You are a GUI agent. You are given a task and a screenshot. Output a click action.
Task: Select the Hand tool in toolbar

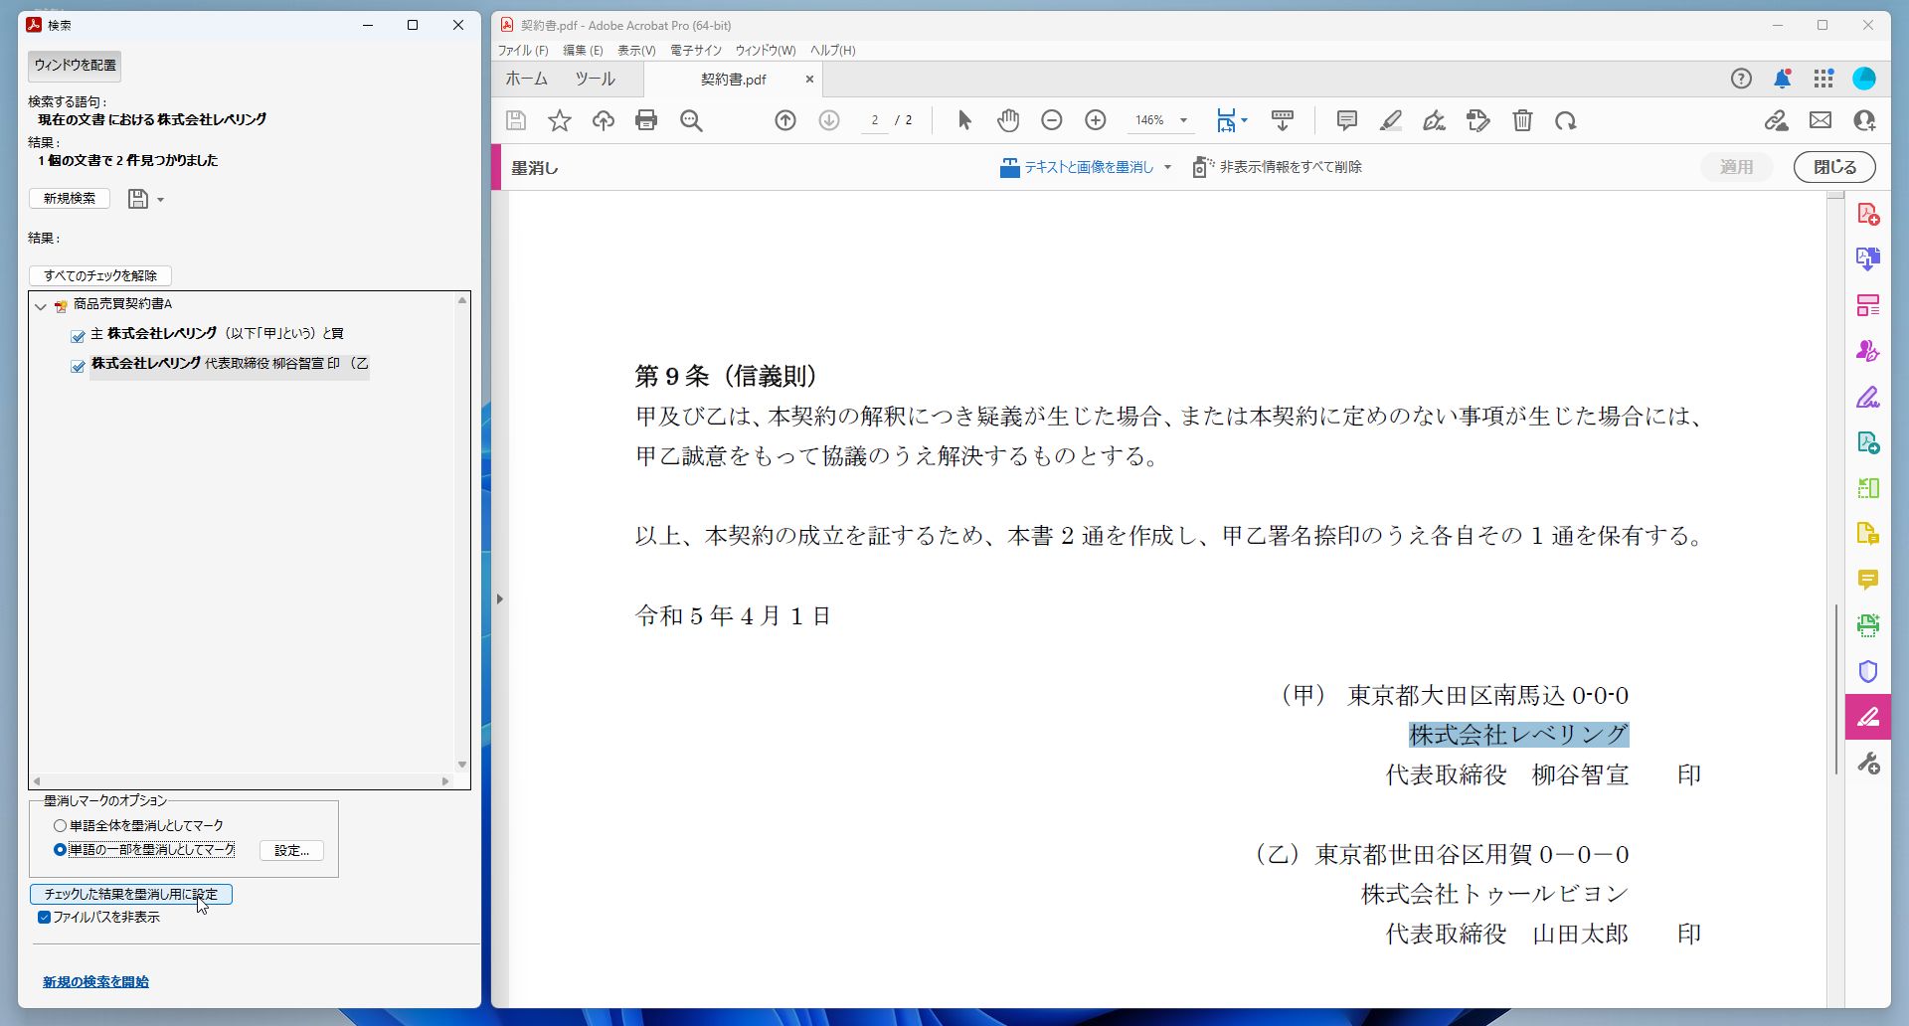tap(1007, 119)
